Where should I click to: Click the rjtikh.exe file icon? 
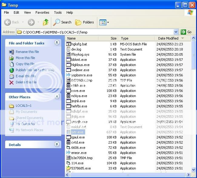click(x=68, y=86)
